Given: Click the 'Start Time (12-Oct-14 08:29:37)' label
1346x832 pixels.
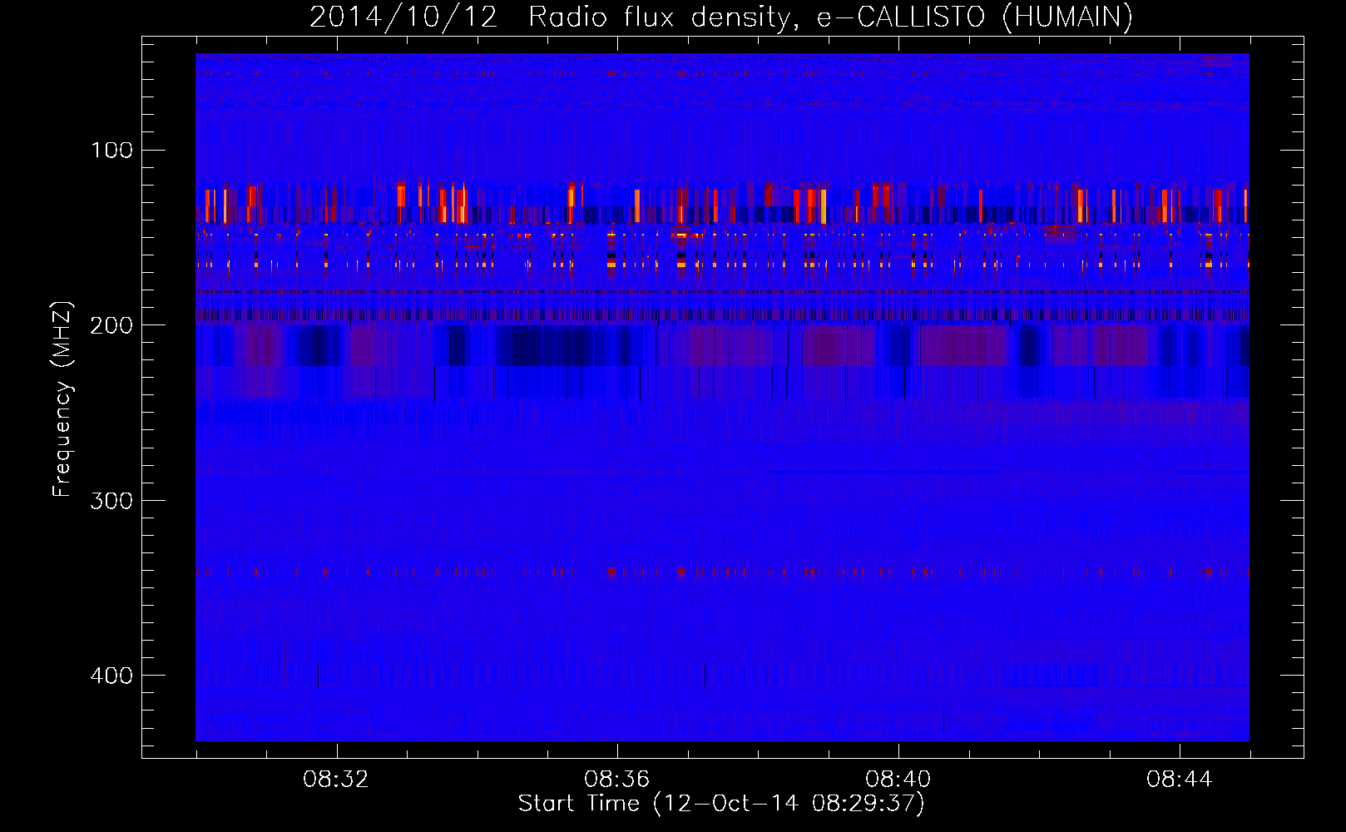Looking at the screenshot, I should coord(721,804).
